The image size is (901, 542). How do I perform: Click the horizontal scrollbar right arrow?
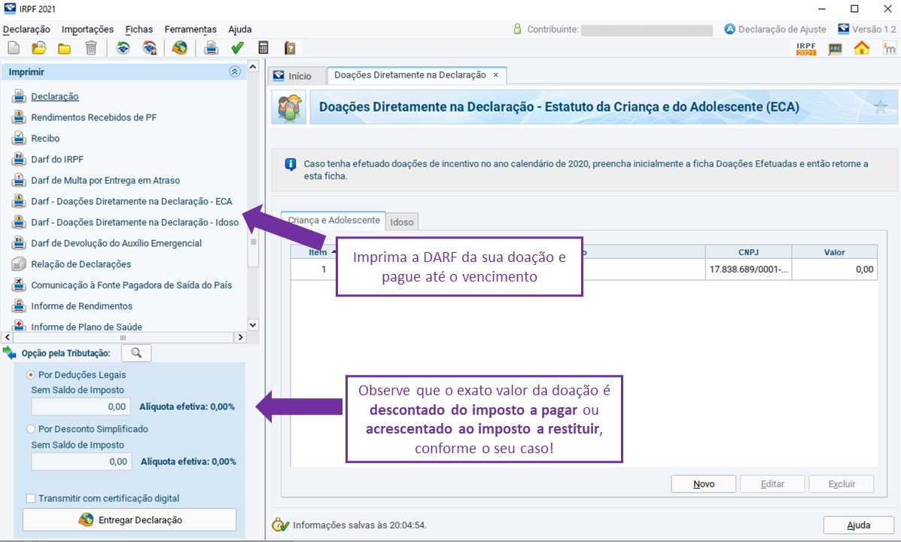point(242,337)
